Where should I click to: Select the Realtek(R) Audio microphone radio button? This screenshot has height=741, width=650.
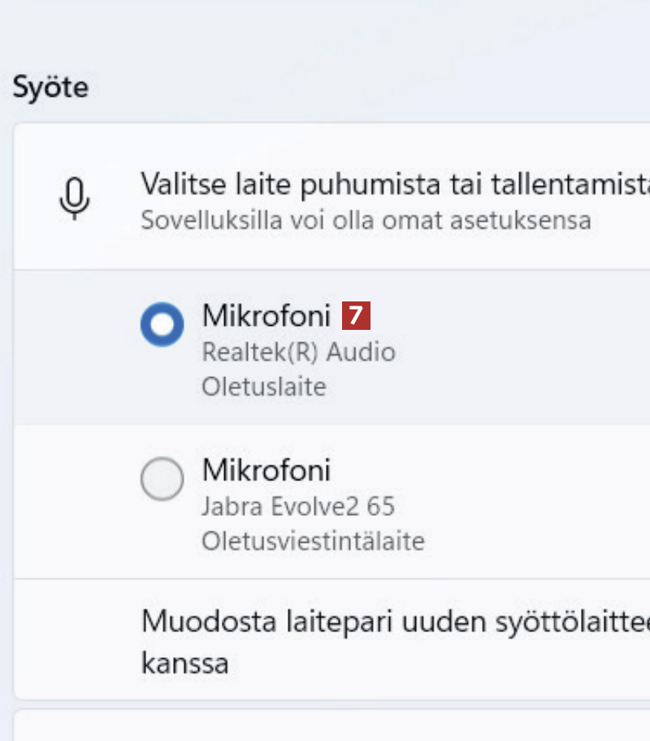point(162,324)
